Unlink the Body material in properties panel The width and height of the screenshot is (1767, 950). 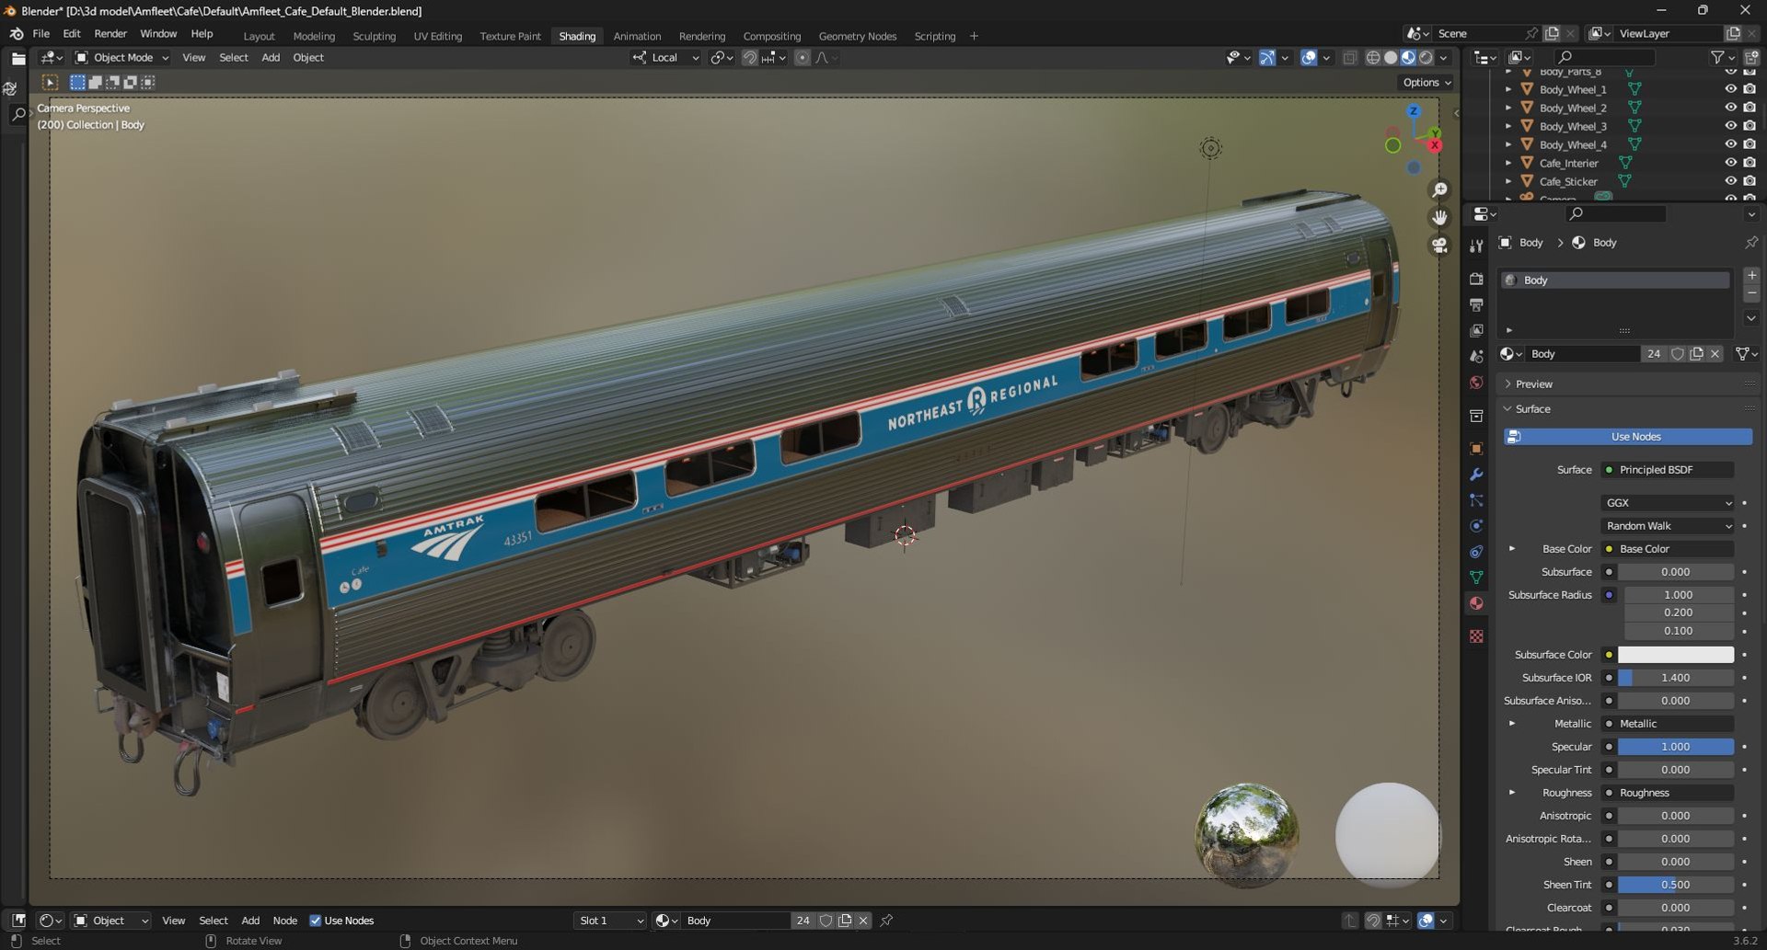click(x=1715, y=354)
